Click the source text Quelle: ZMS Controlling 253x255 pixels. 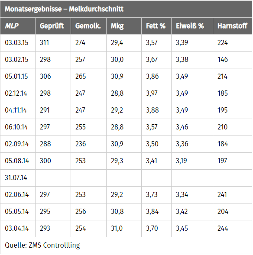(42, 245)
